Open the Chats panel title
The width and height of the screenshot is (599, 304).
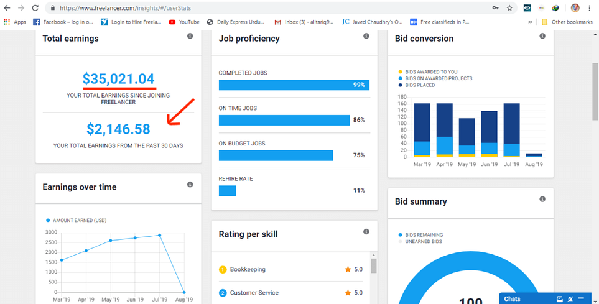pos(513,298)
